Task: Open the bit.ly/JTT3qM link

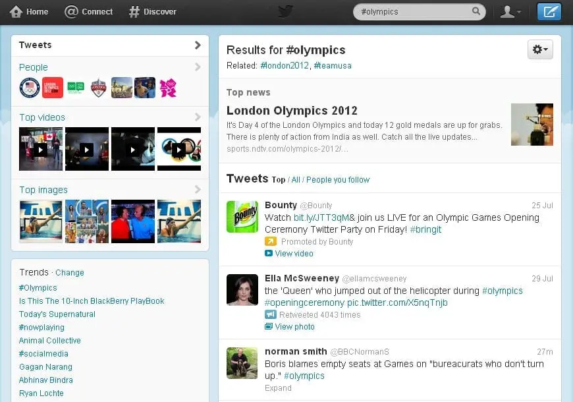Action: click(321, 218)
